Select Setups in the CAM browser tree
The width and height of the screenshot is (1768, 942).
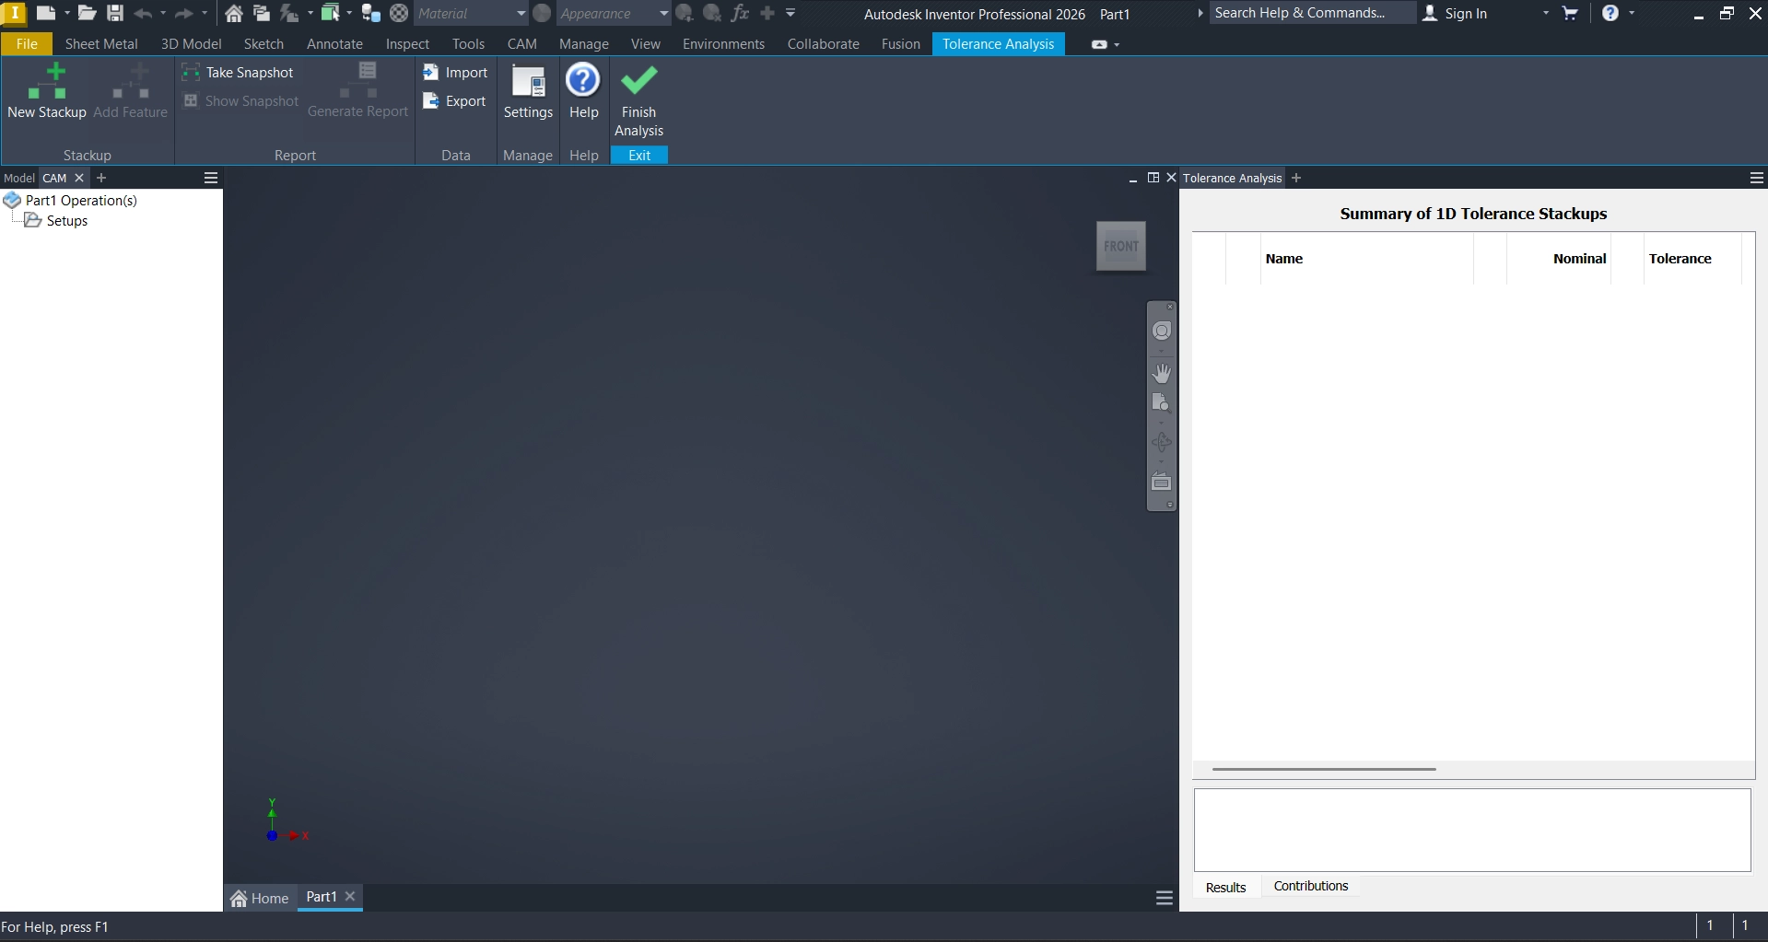[x=66, y=221]
